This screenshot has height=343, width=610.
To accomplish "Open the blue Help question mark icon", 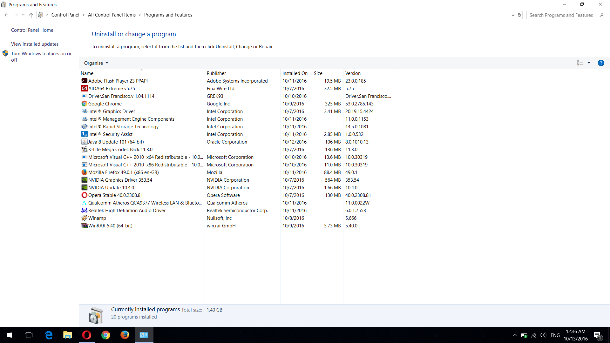I will (x=601, y=63).
